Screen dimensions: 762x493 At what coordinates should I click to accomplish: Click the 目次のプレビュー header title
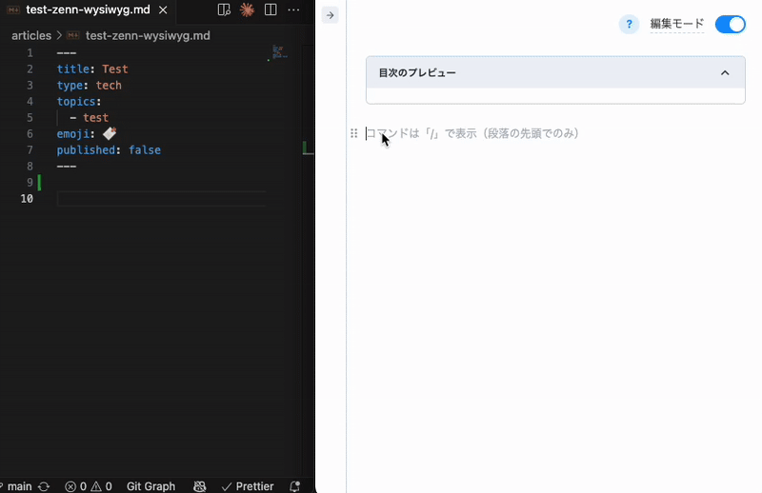tap(417, 73)
